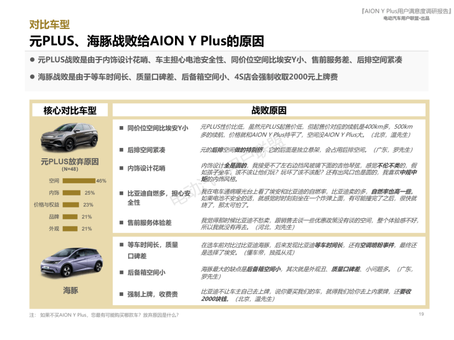Click the quote about 后备箱空间小 and 外观丑
Viewport: 454px width, 340px height.
tap(307, 273)
